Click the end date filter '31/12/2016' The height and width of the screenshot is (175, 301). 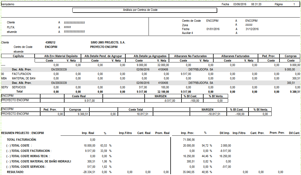click(252, 29)
